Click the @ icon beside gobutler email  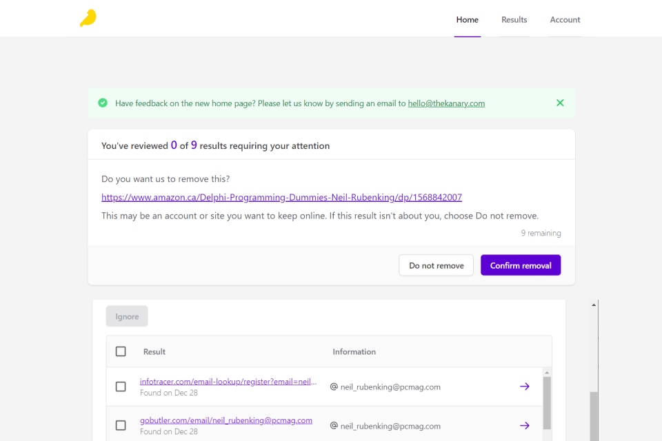334,425
